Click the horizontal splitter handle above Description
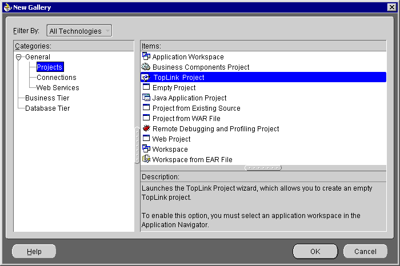The height and width of the screenshot is (266, 400). coord(263,168)
